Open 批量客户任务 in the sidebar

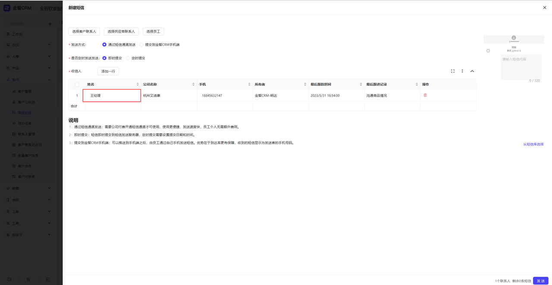[x=28, y=155]
